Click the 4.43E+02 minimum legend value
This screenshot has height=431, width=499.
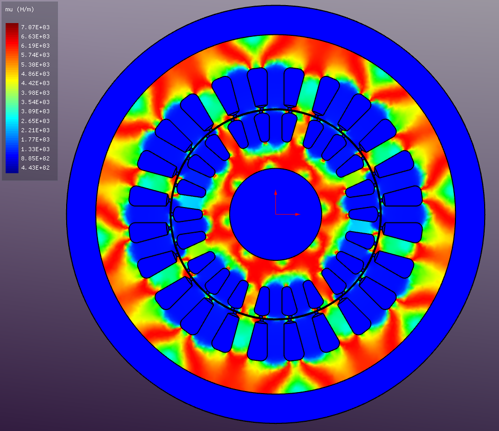click(35, 168)
